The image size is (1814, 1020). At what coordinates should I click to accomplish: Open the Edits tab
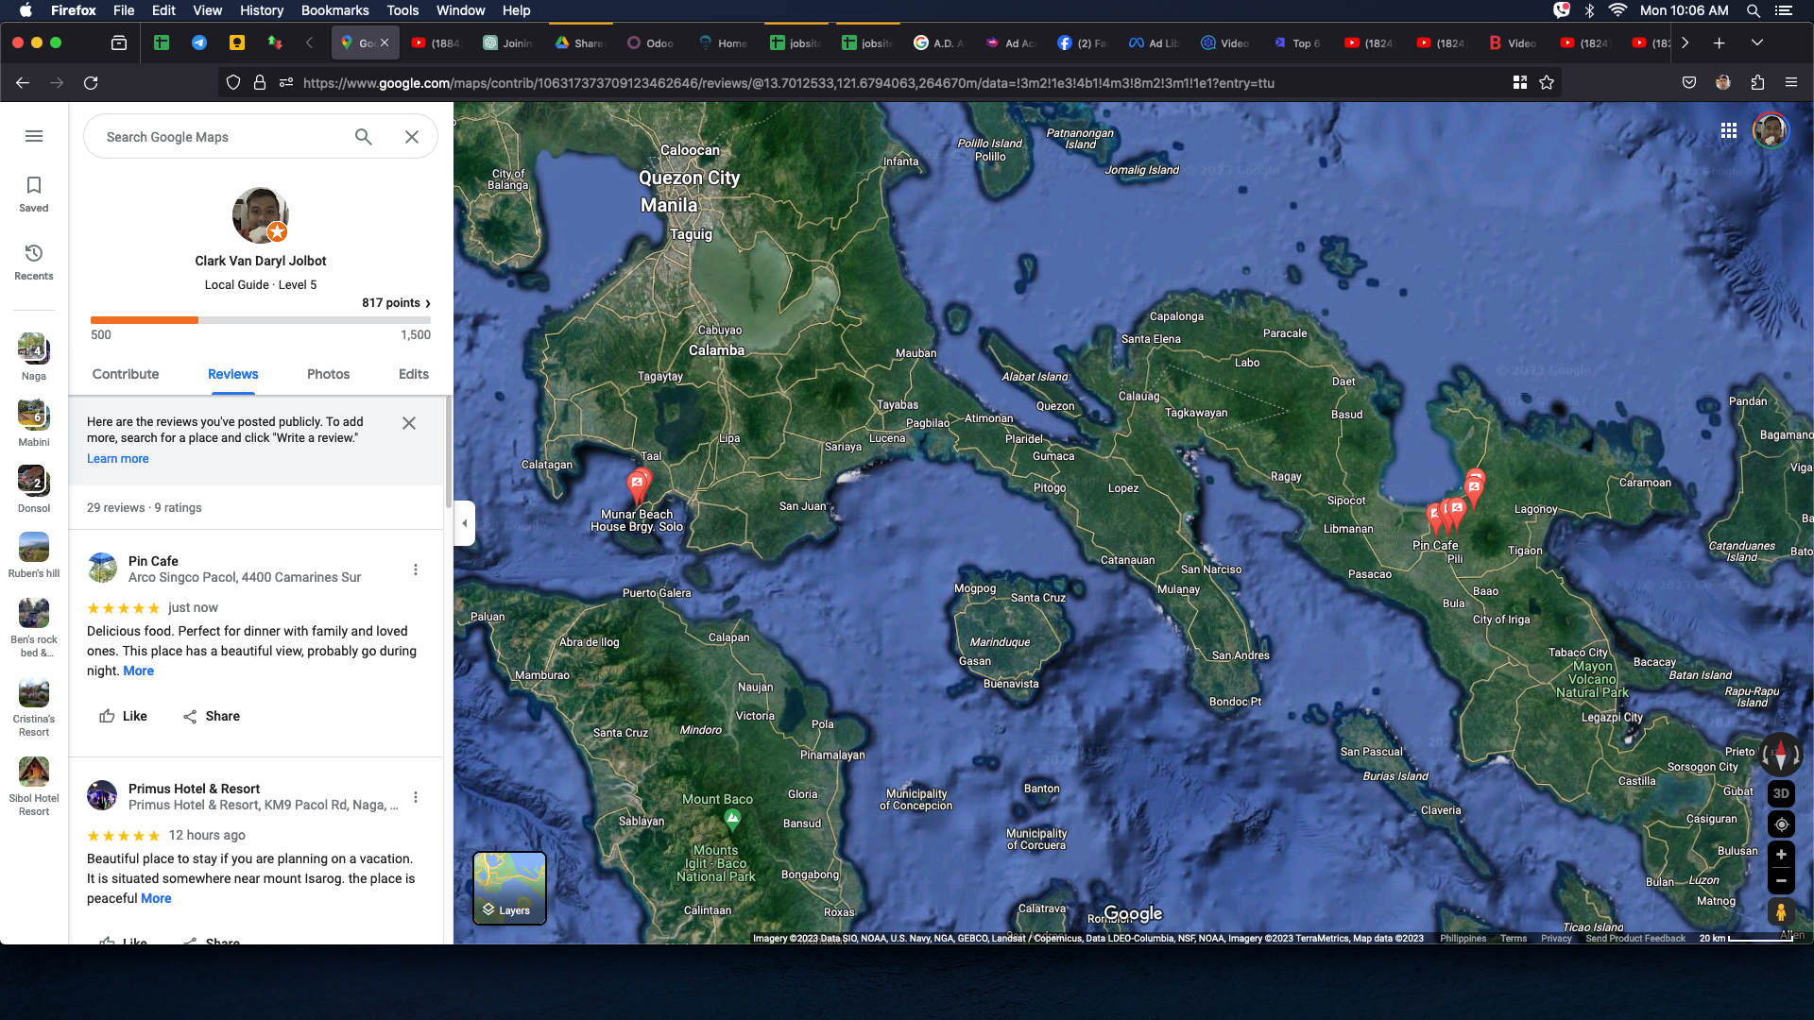click(x=414, y=374)
